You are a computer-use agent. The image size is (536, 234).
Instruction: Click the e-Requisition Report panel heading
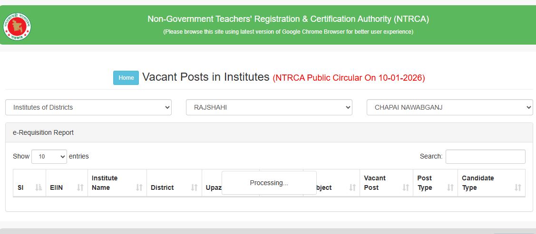pyautogui.click(x=43, y=132)
